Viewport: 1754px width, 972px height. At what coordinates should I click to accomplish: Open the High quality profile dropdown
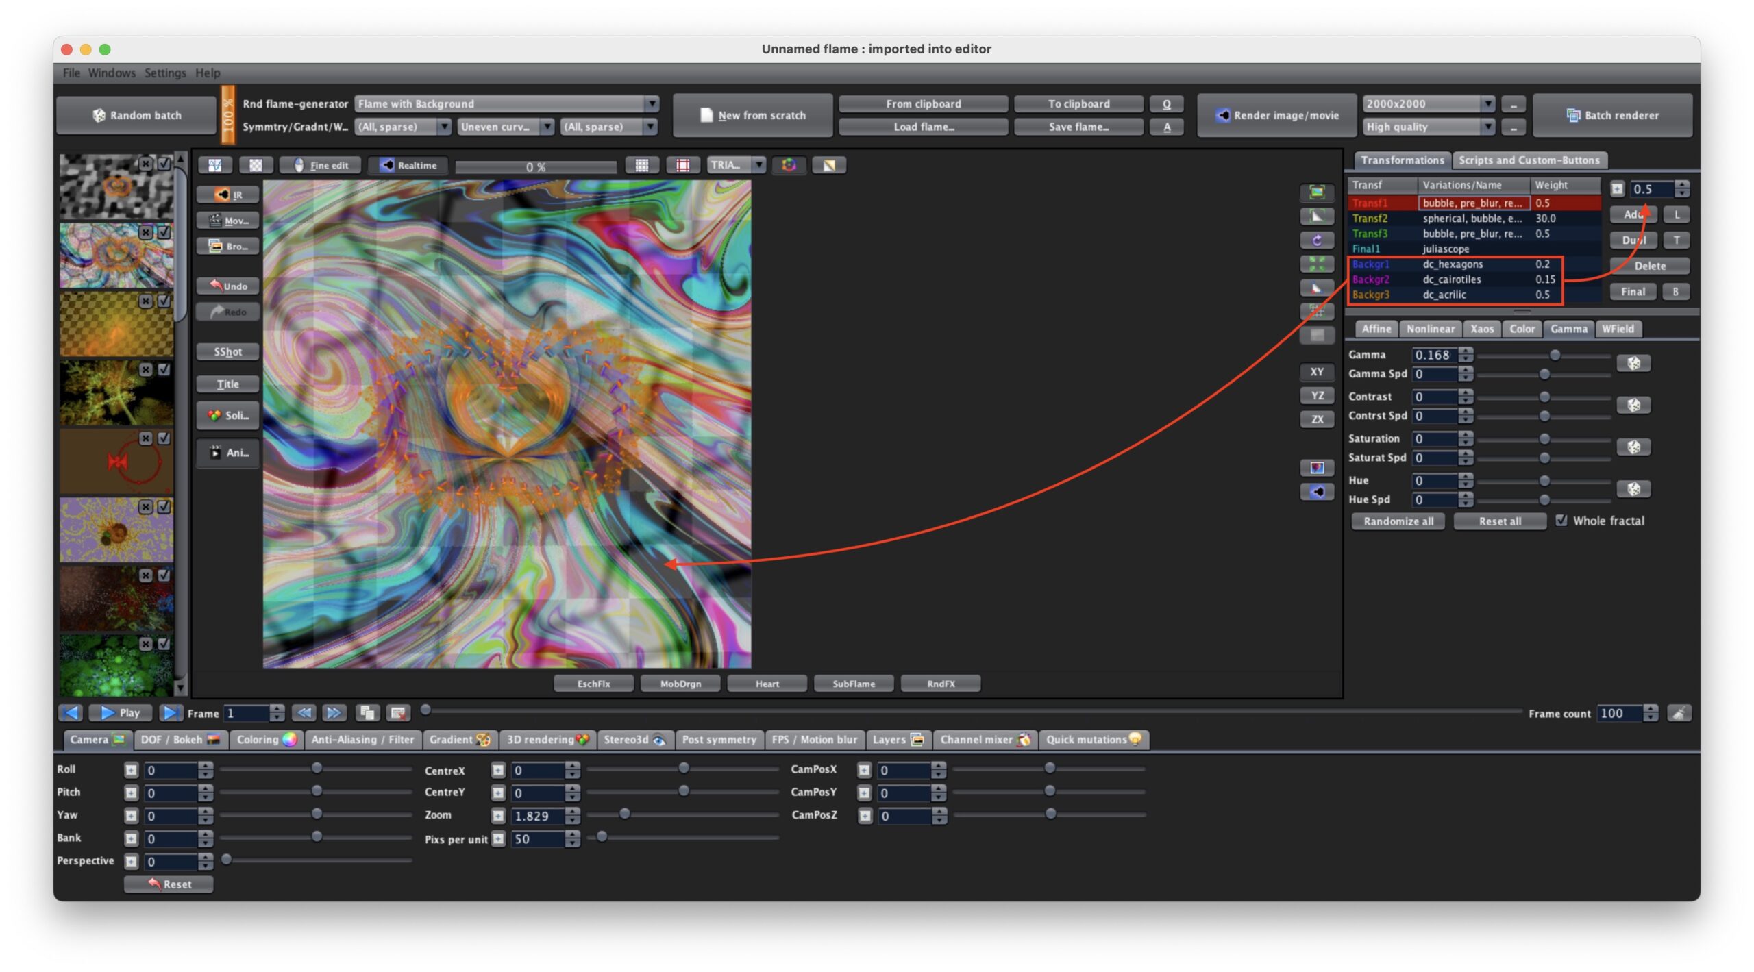[x=1429, y=127]
